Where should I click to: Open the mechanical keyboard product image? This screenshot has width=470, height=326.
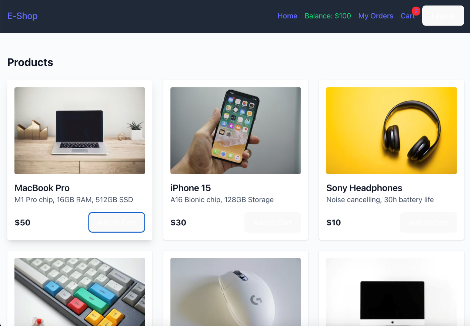[80, 292]
